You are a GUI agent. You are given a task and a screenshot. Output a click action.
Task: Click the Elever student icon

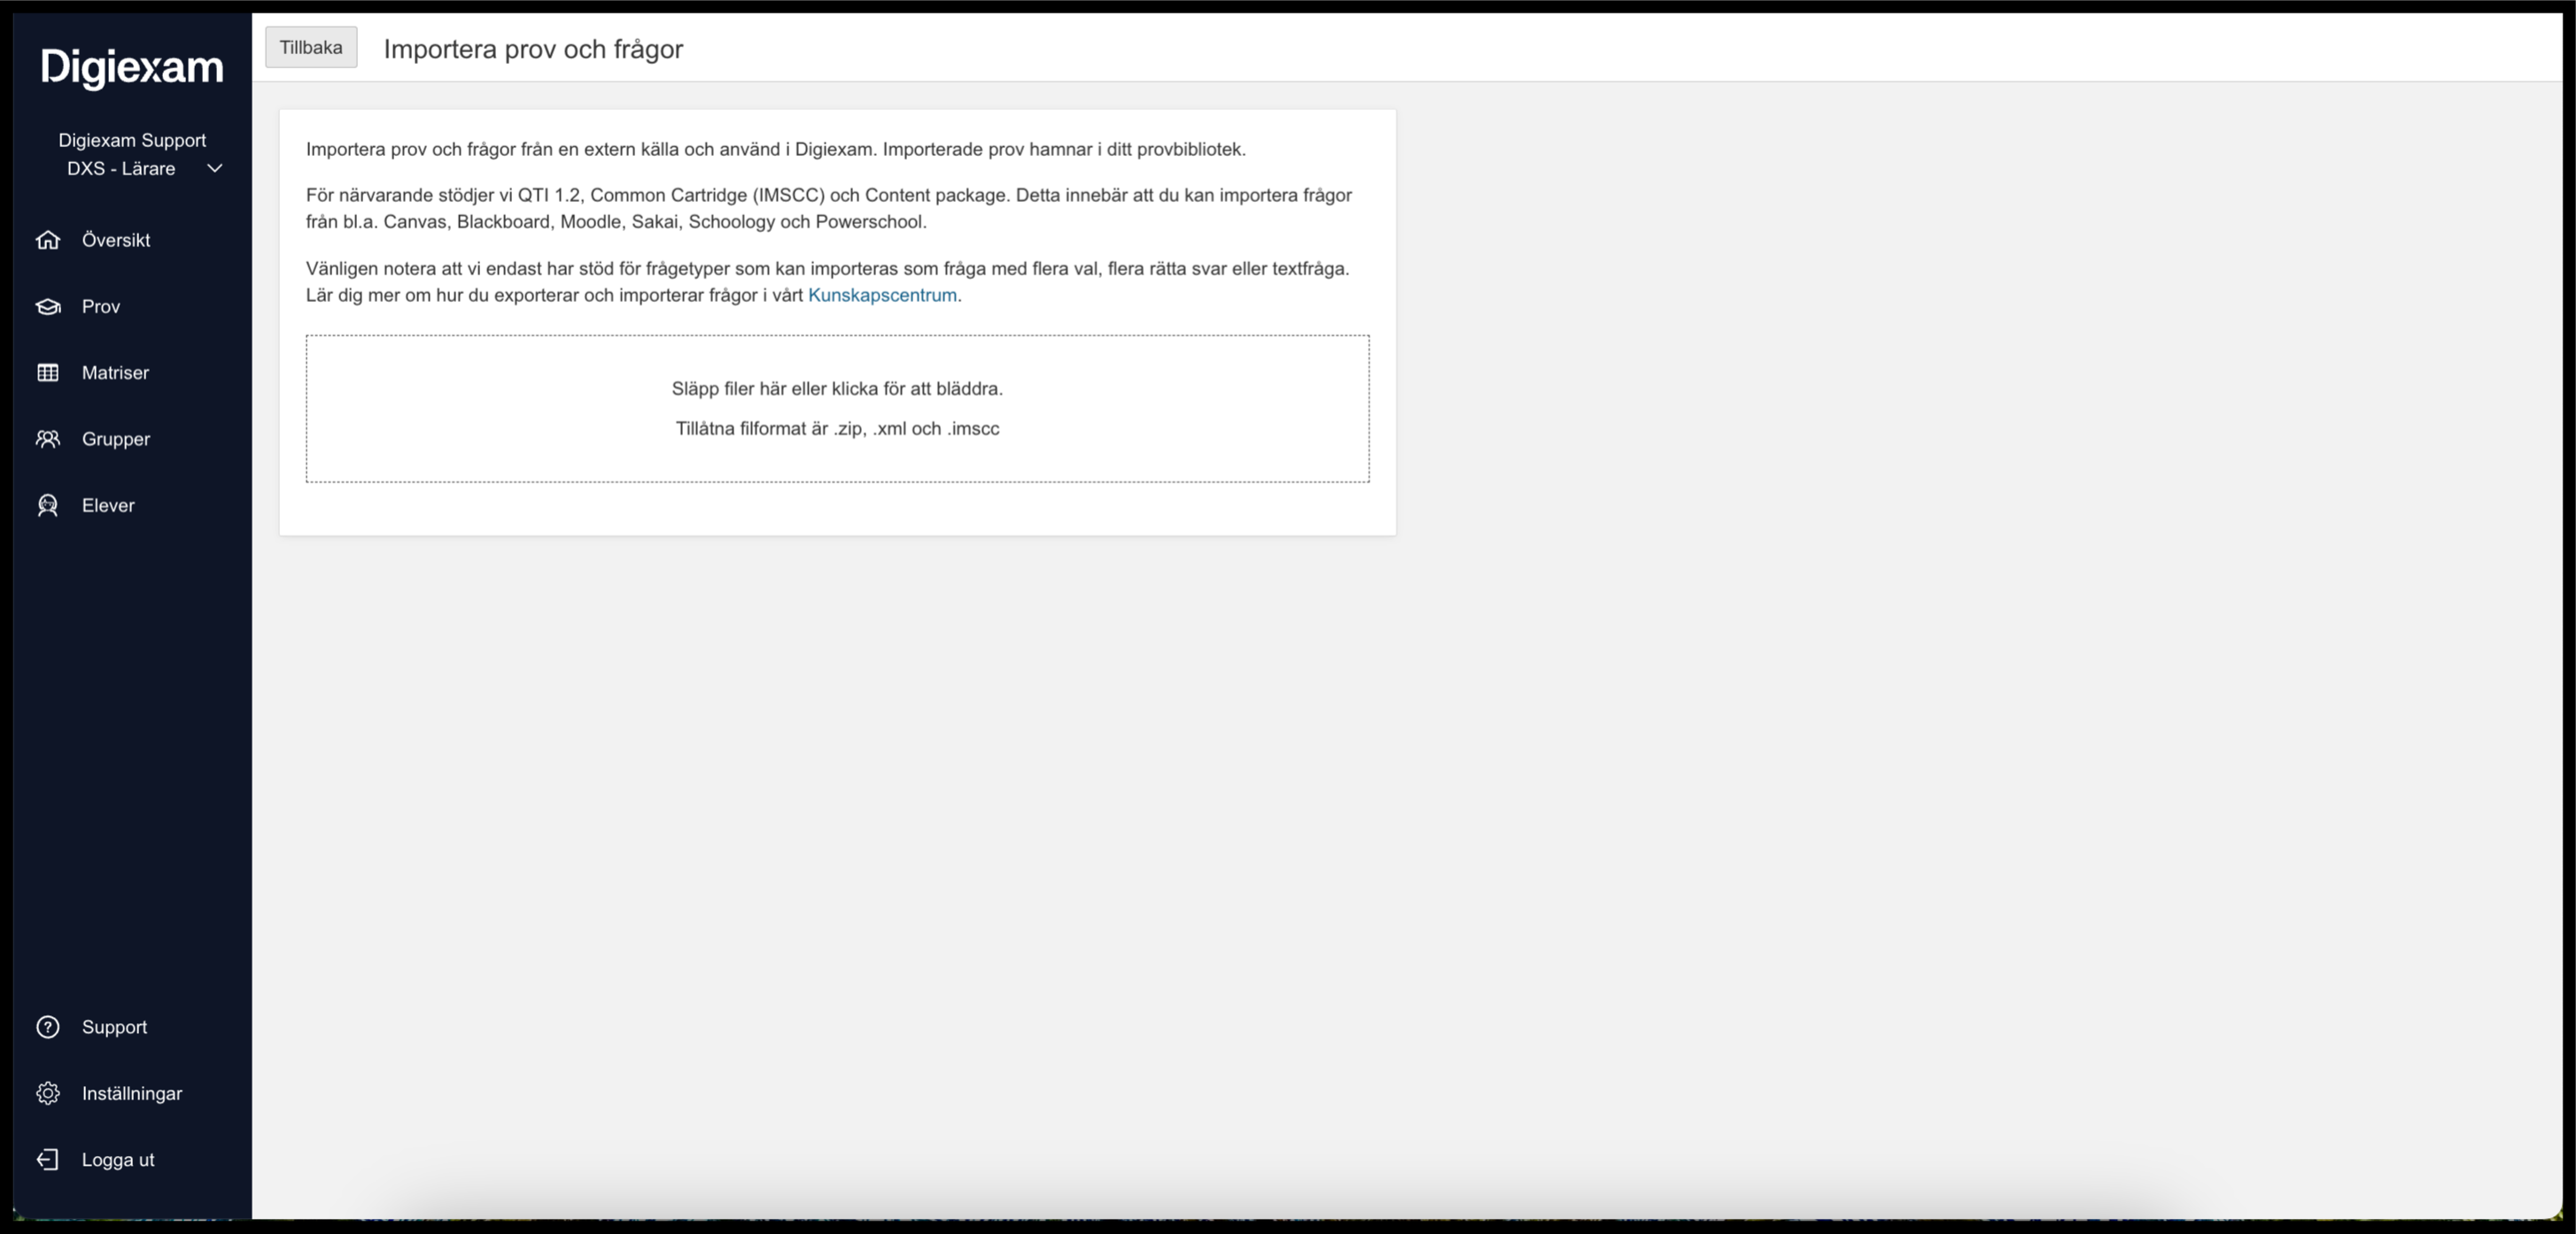pos(48,505)
